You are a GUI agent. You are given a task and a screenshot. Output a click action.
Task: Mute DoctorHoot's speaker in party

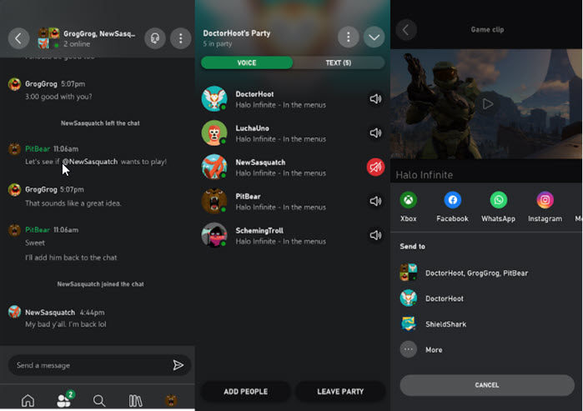375,99
